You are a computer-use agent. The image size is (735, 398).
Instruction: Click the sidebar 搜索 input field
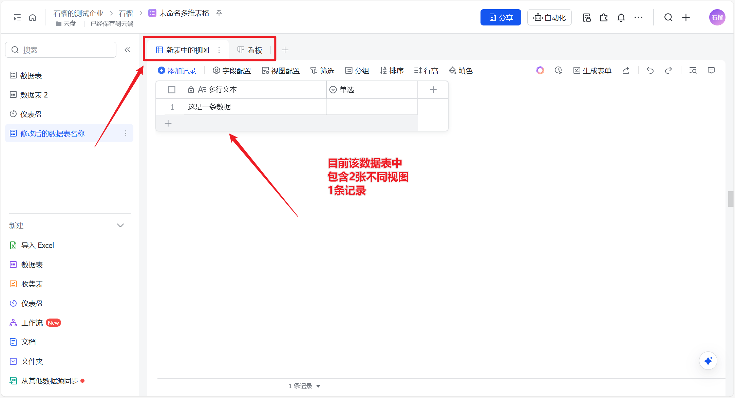(61, 50)
